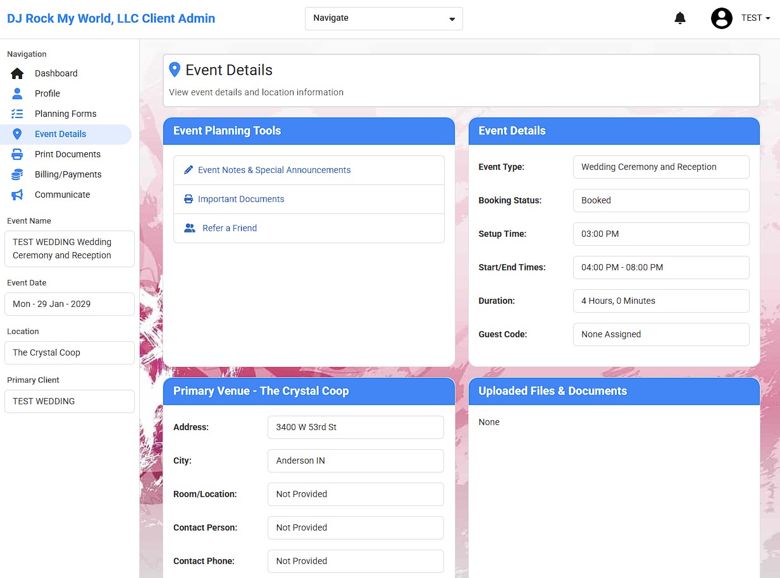Click the pencil icon beside Event Notes

coord(189,170)
